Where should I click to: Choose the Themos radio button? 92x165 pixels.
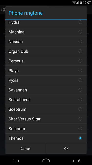coord(80,138)
